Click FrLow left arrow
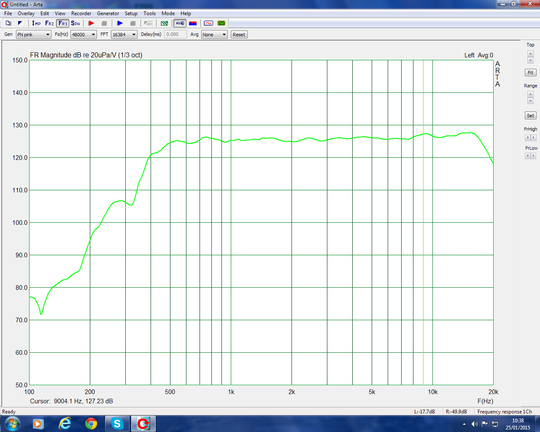 click(x=527, y=156)
